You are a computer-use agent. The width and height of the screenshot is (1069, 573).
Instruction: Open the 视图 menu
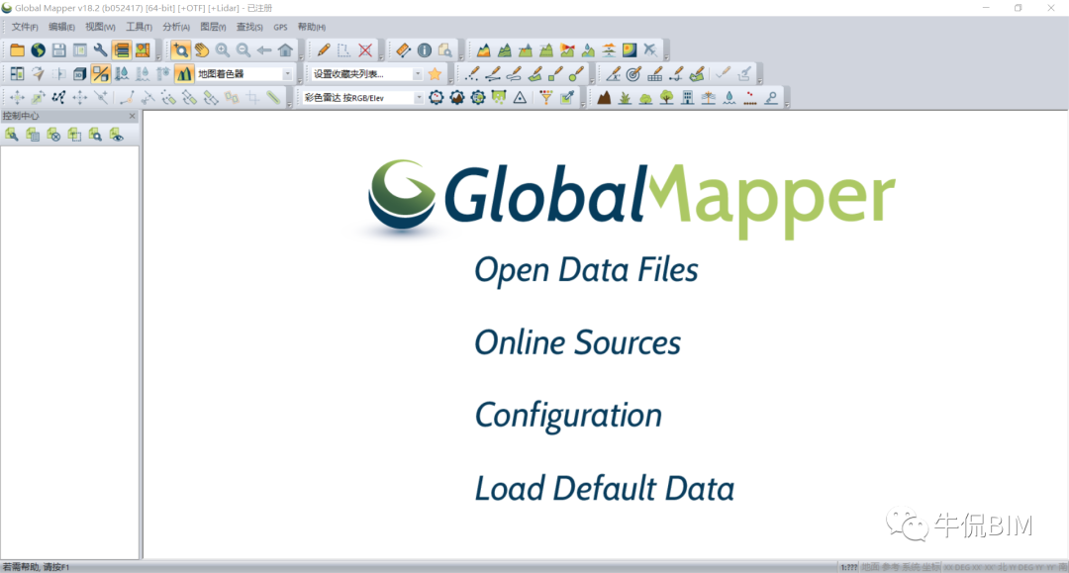[x=100, y=27]
